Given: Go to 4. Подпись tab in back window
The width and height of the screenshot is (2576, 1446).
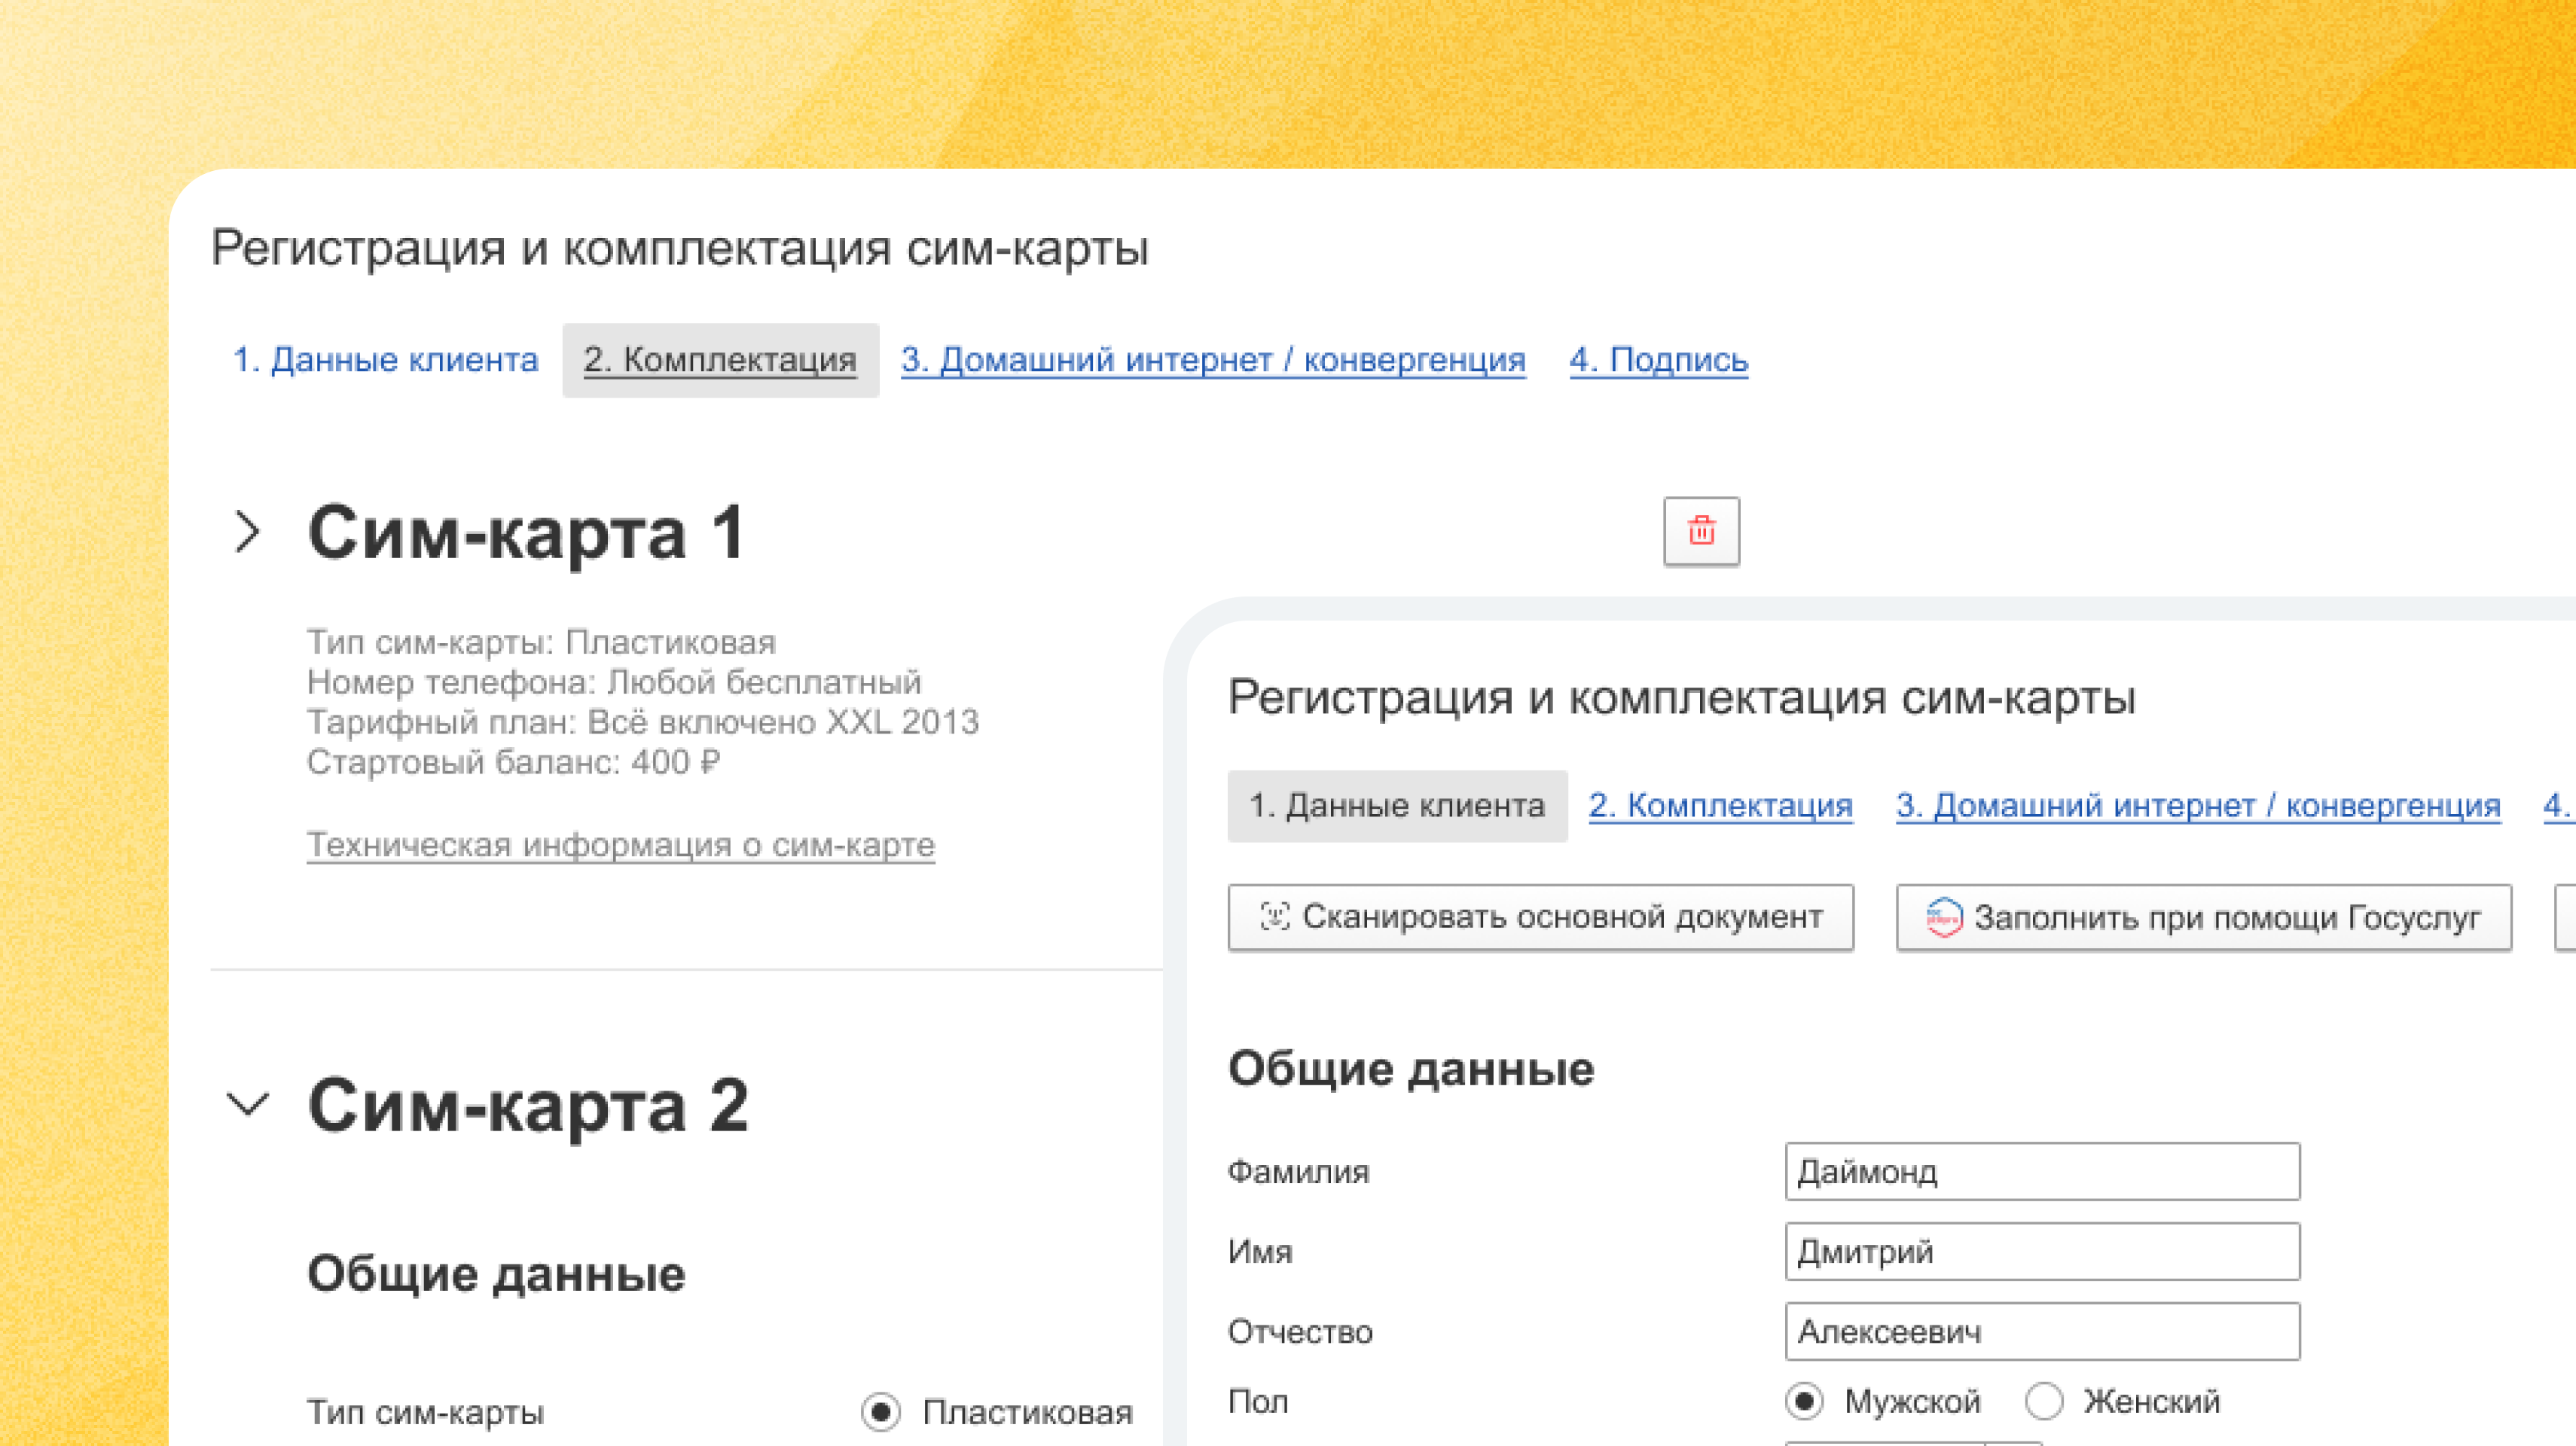Looking at the screenshot, I should tap(1658, 360).
